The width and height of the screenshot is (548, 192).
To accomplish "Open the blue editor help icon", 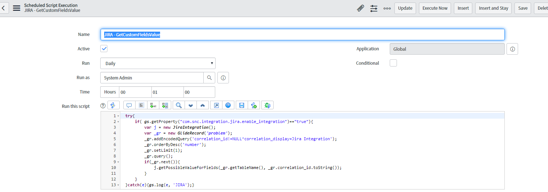I will [x=228, y=105].
